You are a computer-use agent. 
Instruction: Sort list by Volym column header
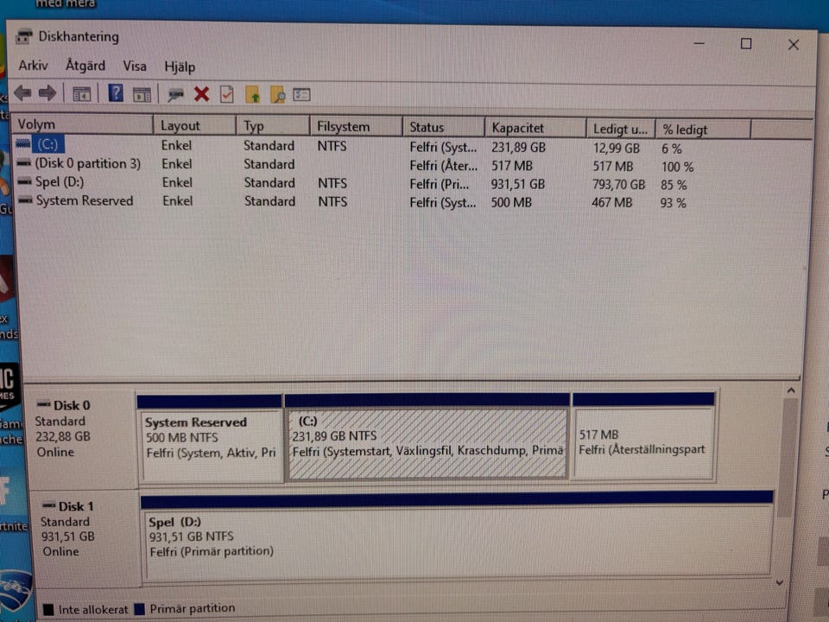tap(83, 125)
